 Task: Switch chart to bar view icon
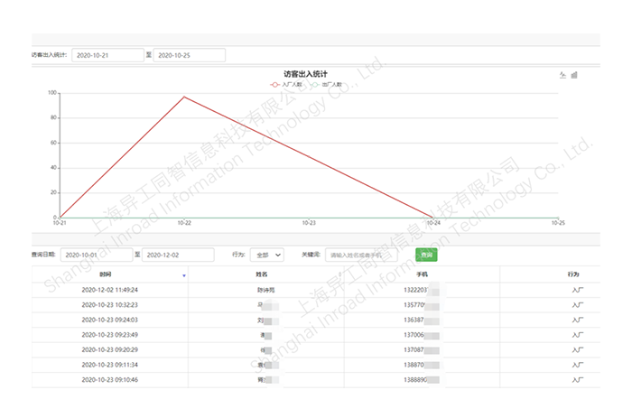click(574, 75)
